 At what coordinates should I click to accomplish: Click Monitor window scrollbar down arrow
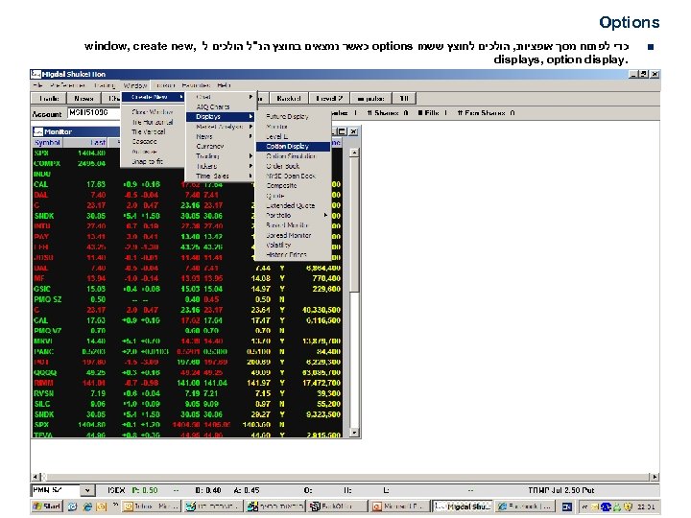click(x=354, y=433)
